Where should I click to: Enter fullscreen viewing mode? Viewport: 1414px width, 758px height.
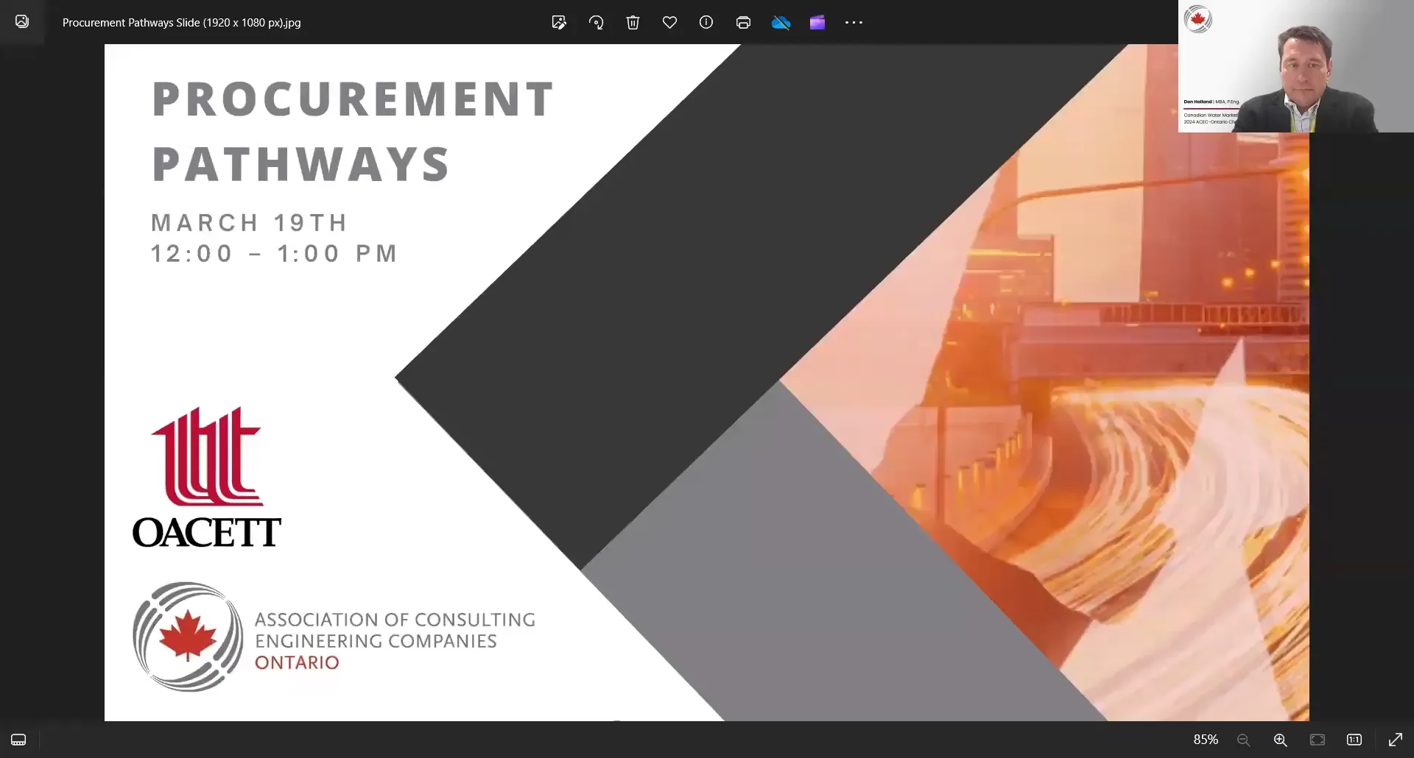pyautogui.click(x=1396, y=740)
